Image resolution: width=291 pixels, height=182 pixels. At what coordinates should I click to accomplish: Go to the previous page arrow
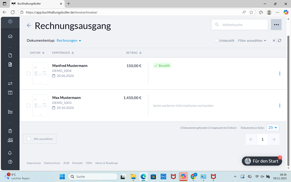coord(251,139)
